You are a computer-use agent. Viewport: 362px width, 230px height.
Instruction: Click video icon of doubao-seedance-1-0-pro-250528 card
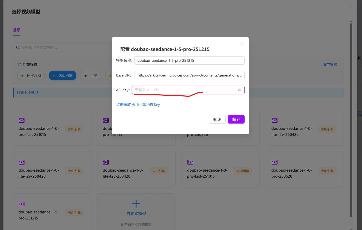click(x=275, y=162)
